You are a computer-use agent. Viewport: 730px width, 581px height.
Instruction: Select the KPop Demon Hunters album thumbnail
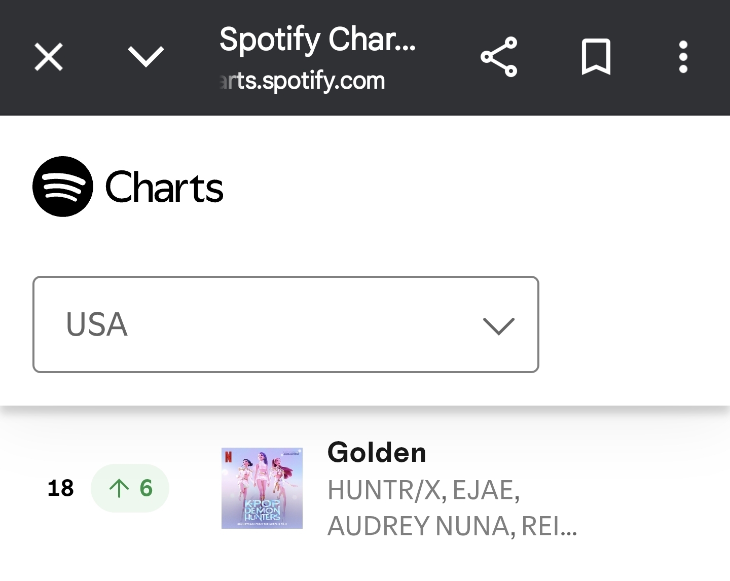262,488
